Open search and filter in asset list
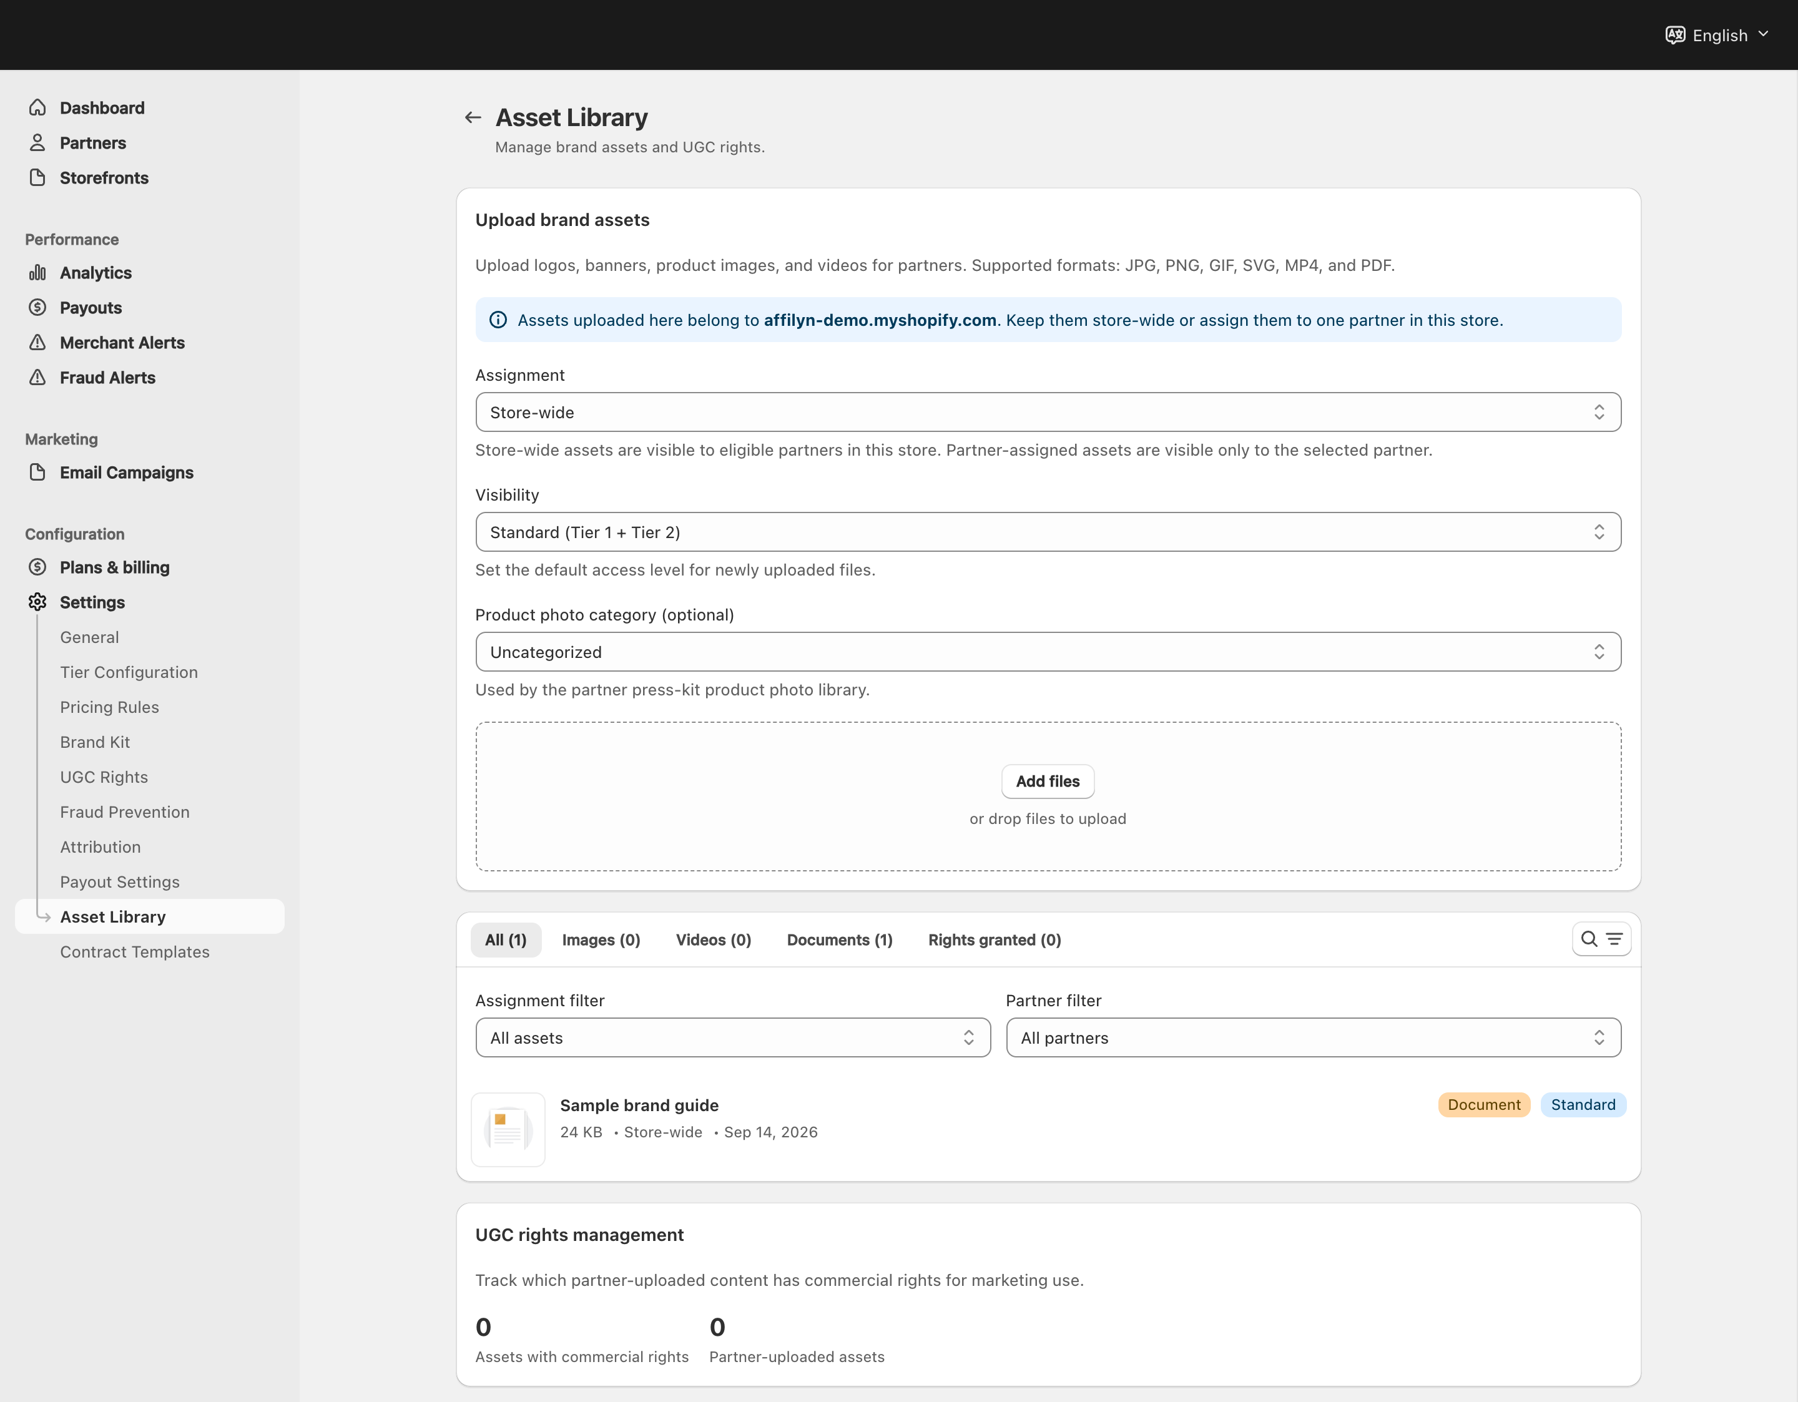 coord(1601,939)
